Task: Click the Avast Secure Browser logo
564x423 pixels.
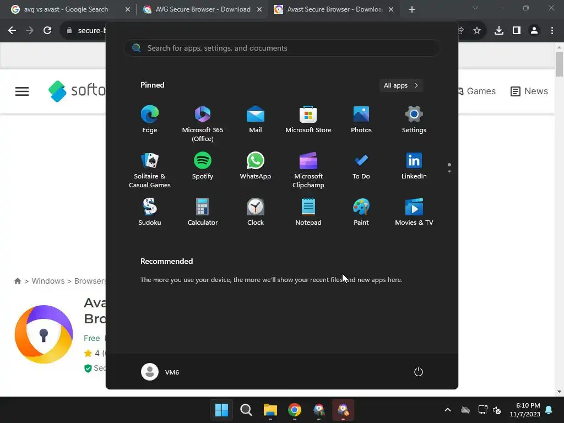Action: pos(44,334)
